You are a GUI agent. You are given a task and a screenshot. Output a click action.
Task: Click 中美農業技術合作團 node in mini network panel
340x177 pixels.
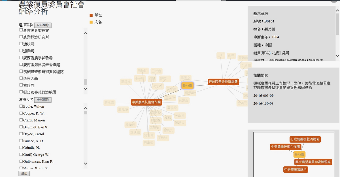point(285,147)
